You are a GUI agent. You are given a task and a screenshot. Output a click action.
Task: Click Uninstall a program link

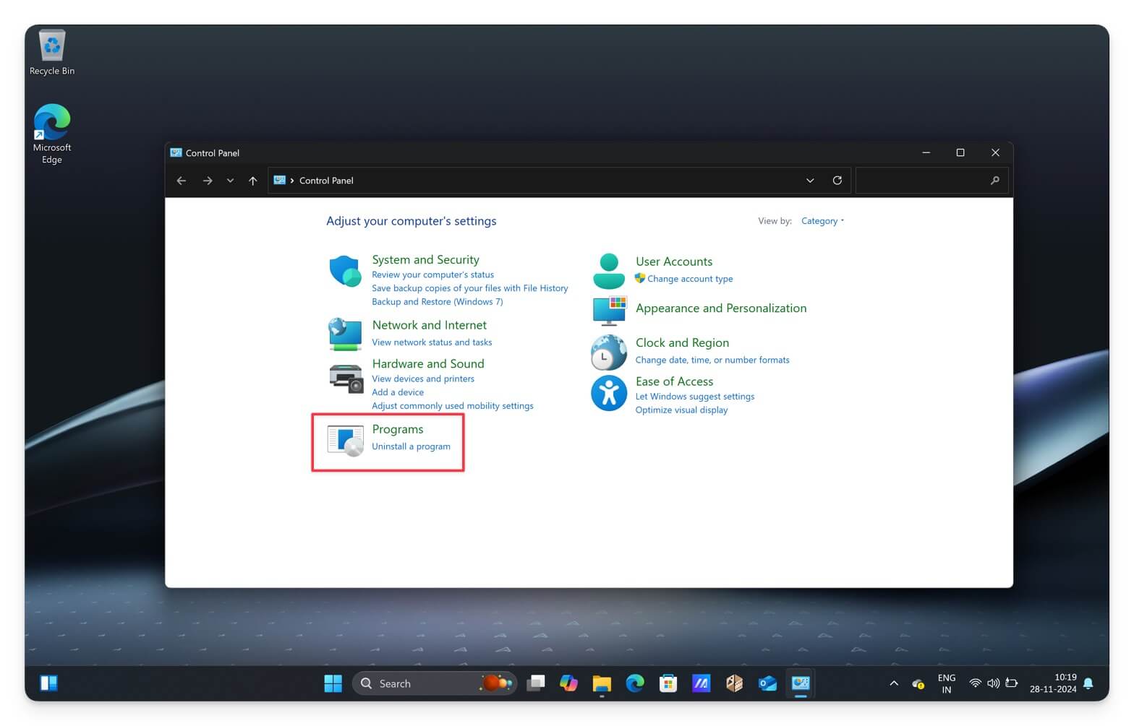coord(411,446)
